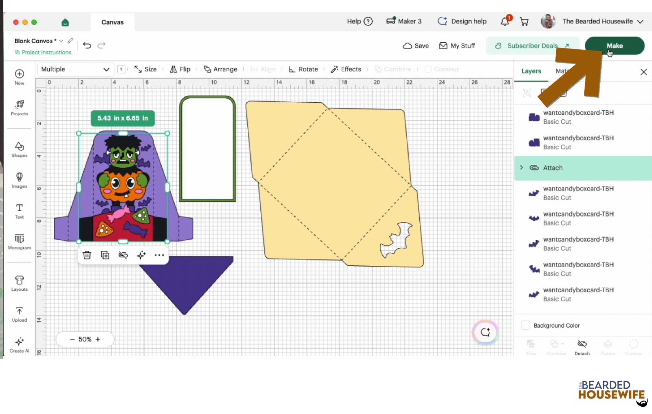
Task: Open the Size toolbar option
Action: pos(145,69)
